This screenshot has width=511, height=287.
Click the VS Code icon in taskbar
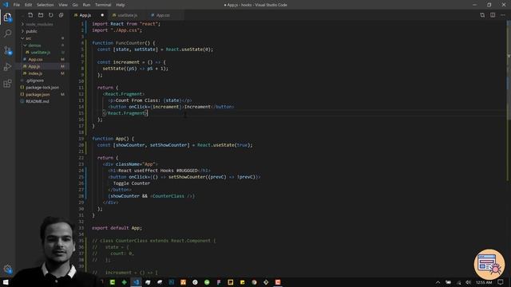pos(137,282)
